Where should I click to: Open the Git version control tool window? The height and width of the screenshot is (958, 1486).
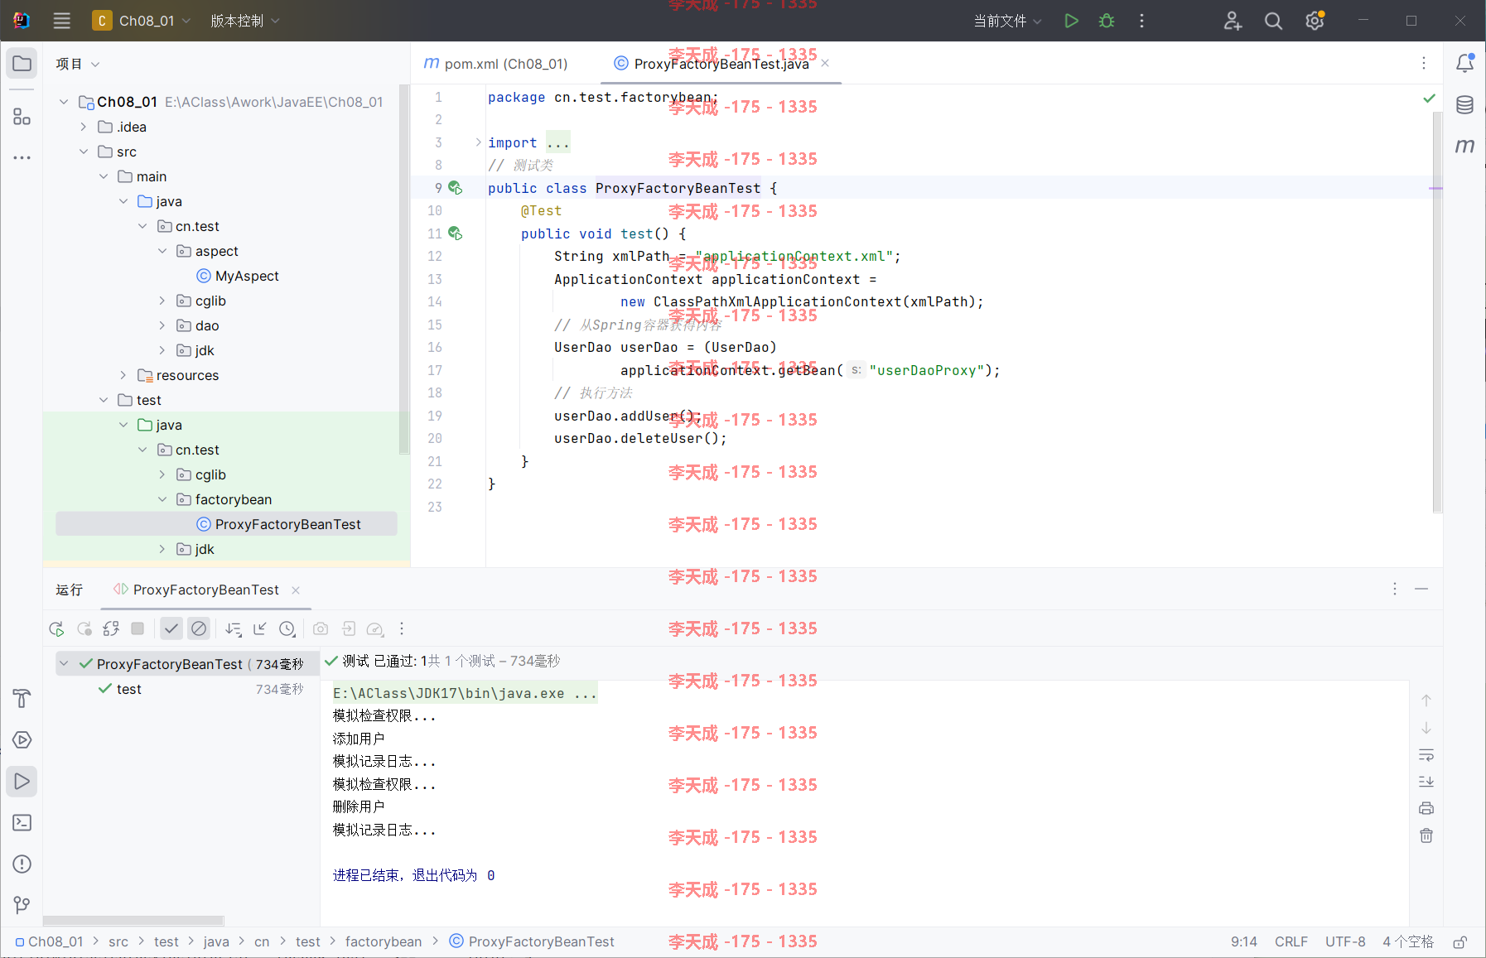22,905
